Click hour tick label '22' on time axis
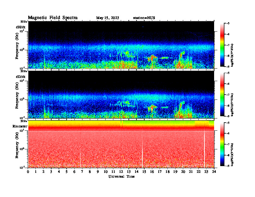The image size is (255, 197). (199, 172)
